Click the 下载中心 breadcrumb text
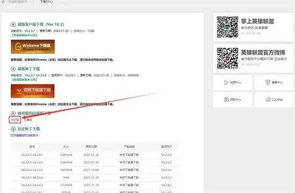Screen dimensions: 295x193 click(x=46, y=2)
